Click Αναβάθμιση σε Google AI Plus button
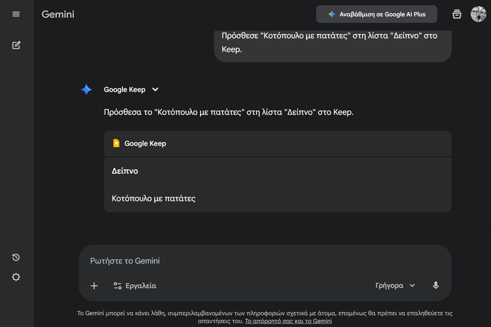The width and height of the screenshot is (491, 327). click(376, 14)
